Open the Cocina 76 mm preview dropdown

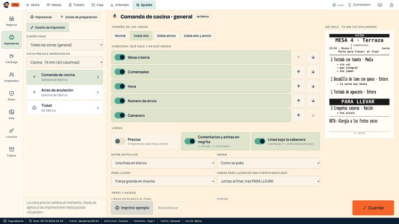[x=65, y=62]
